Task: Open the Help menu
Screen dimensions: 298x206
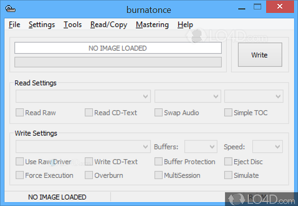Action: tap(185, 25)
